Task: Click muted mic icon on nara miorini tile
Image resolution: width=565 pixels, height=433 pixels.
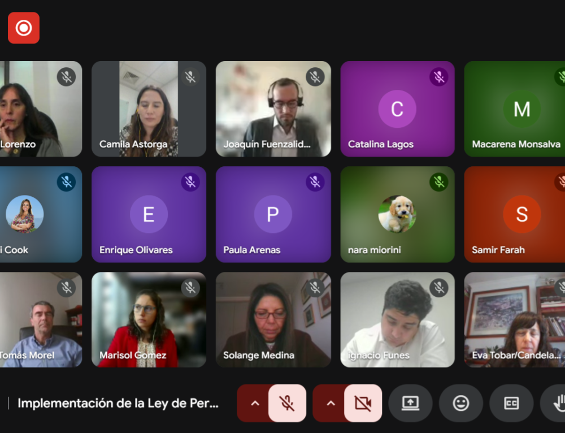Action: (x=439, y=181)
